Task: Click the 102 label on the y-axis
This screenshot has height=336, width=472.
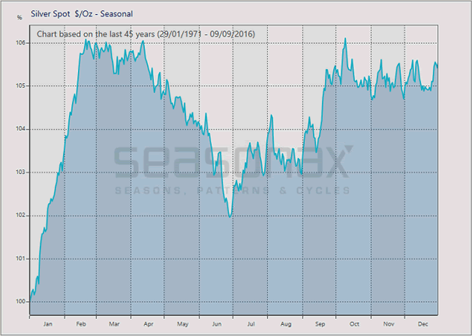Action: coord(20,215)
